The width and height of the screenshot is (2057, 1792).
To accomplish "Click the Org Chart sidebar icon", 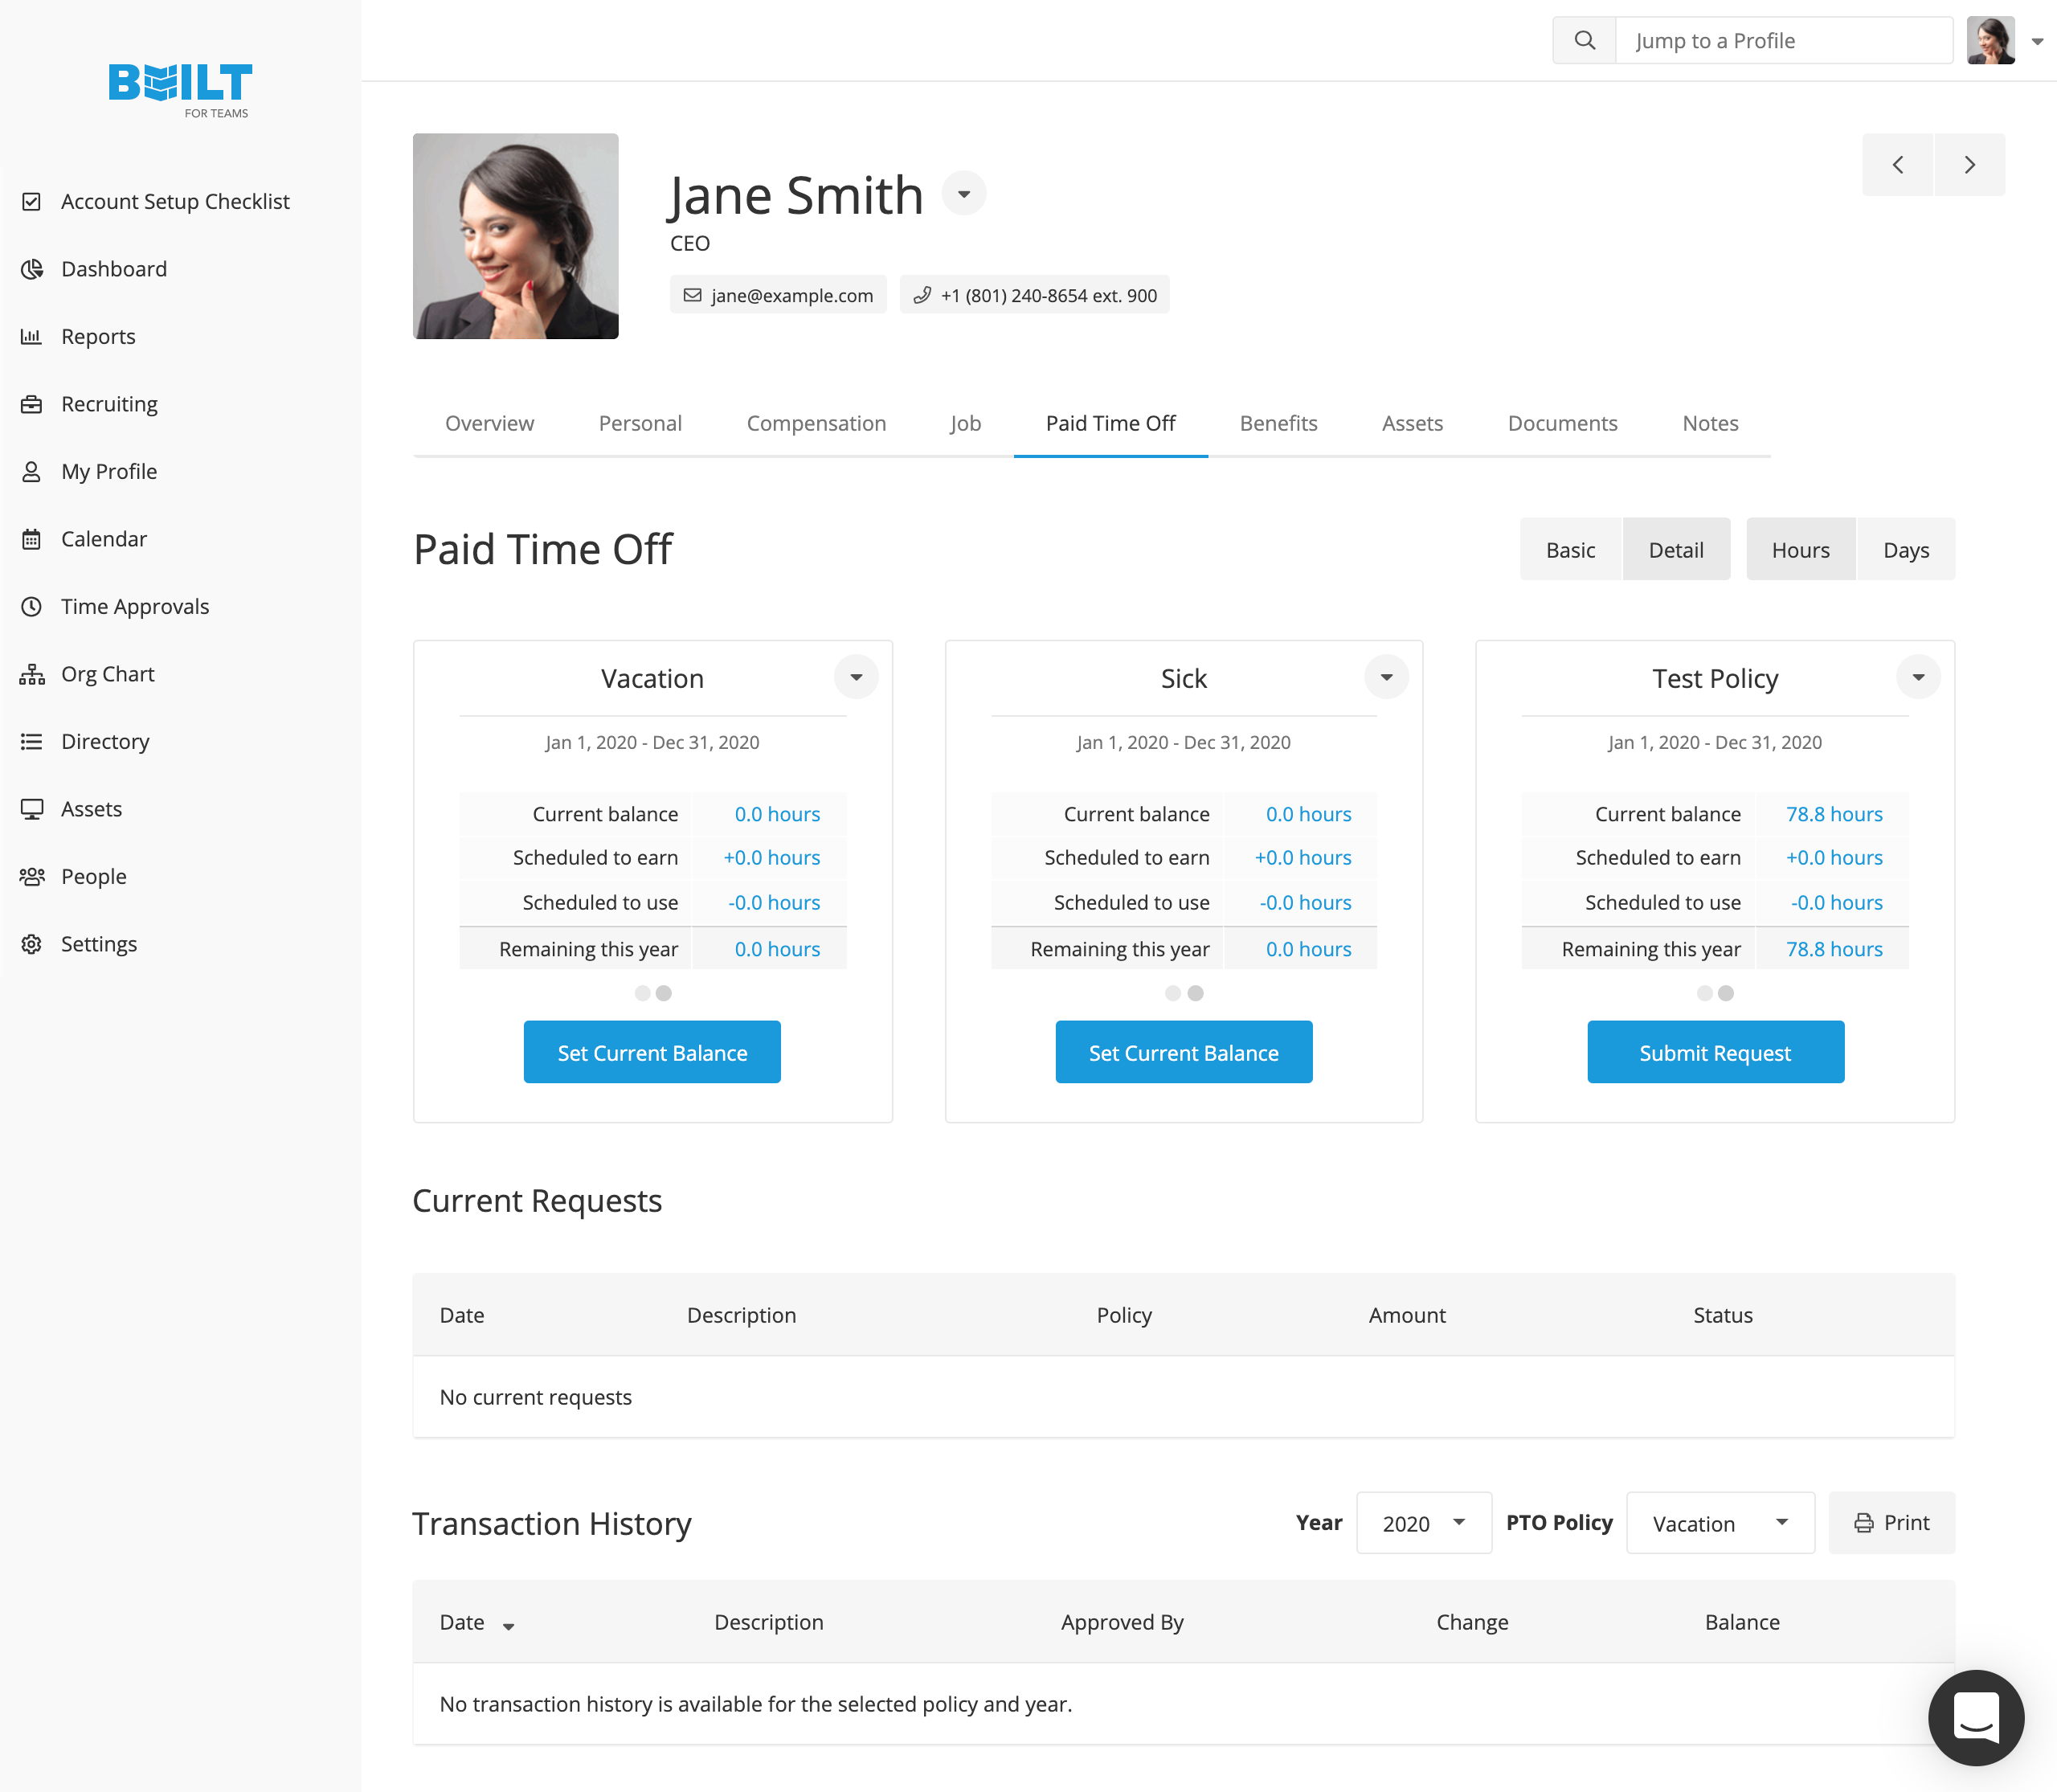I will pyautogui.click(x=32, y=674).
